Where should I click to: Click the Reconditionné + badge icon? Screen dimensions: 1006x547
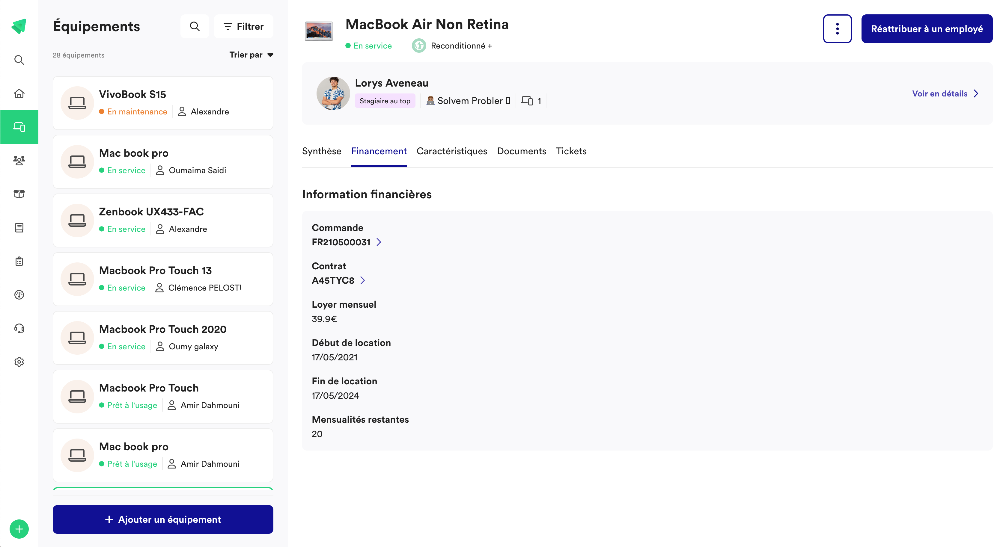tap(419, 46)
